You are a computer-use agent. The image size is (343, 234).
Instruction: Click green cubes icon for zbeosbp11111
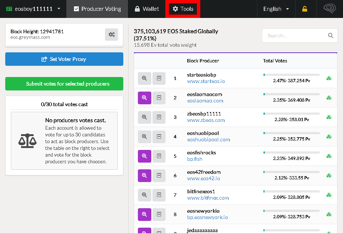click(x=329, y=117)
